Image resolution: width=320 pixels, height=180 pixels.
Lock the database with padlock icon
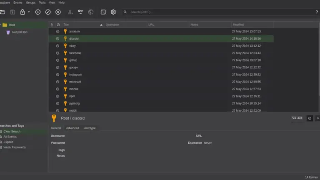click(22, 12)
